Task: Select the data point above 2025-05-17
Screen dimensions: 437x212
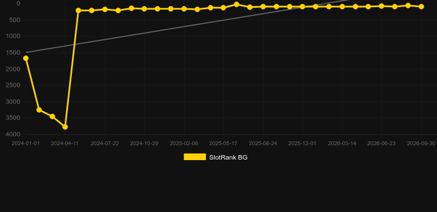Action: coord(223,8)
